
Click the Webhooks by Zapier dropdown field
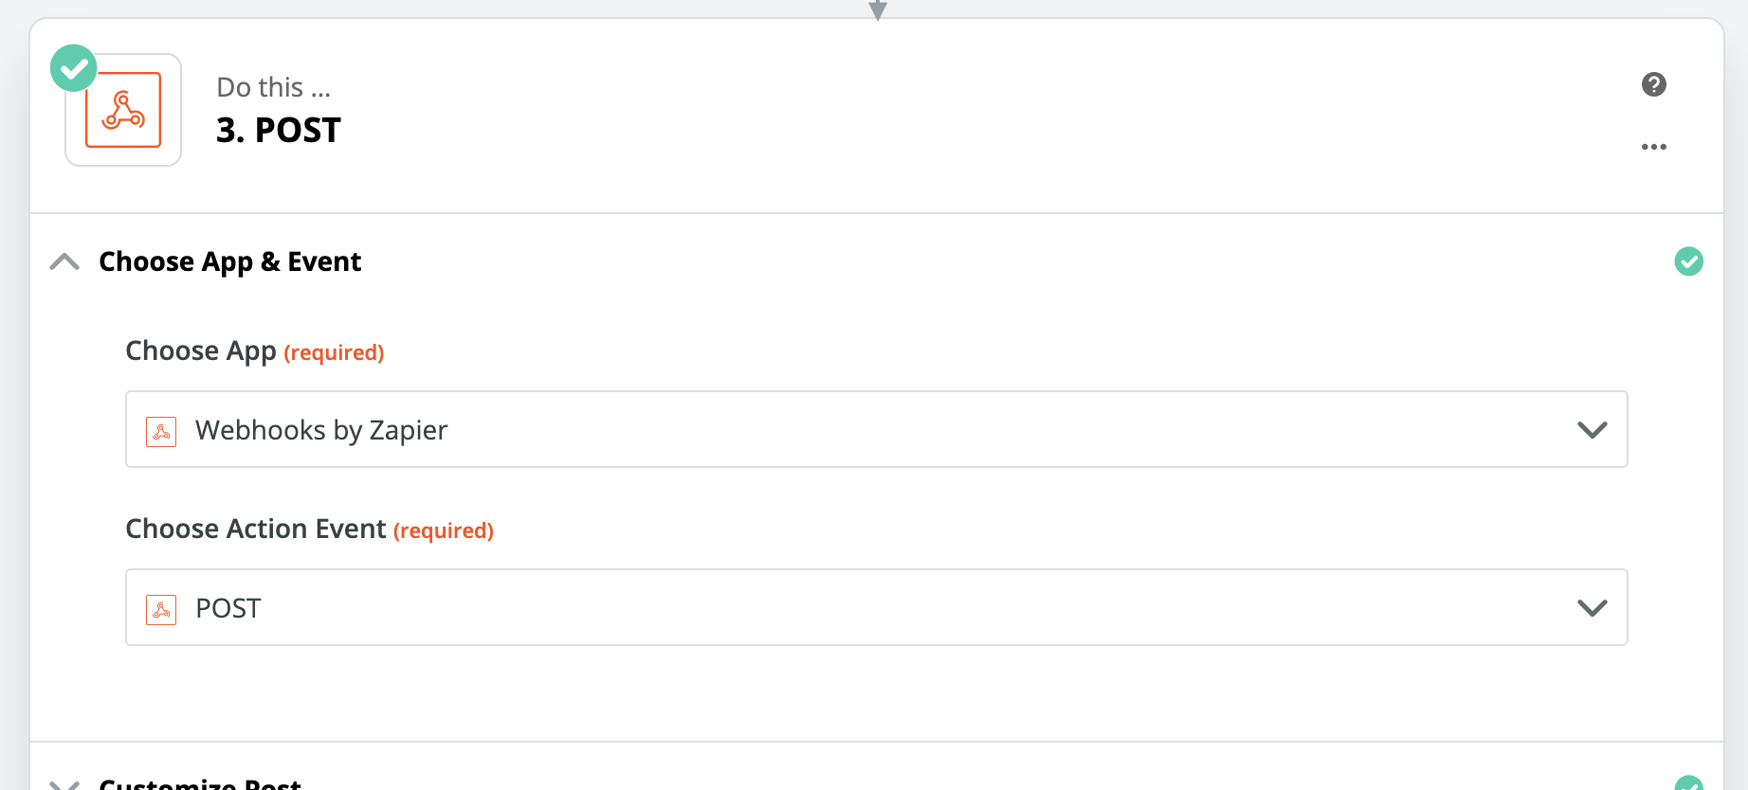(877, 429)
